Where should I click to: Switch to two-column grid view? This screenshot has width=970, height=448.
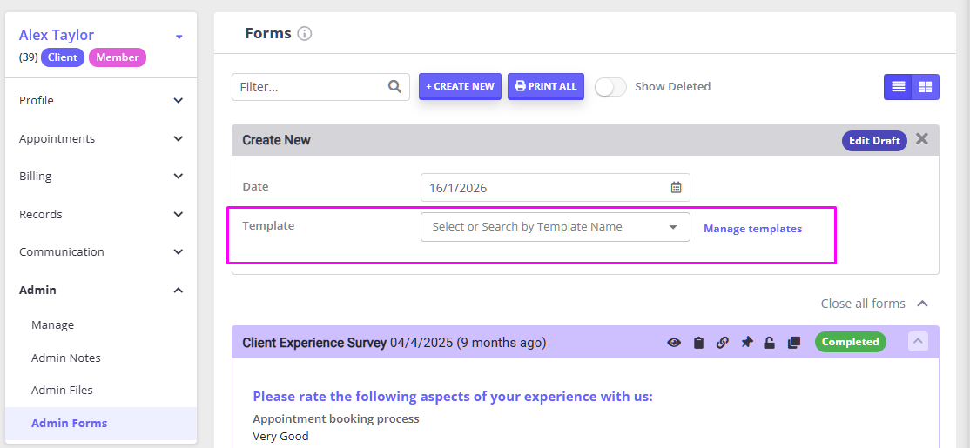click(x=925, y=87)
